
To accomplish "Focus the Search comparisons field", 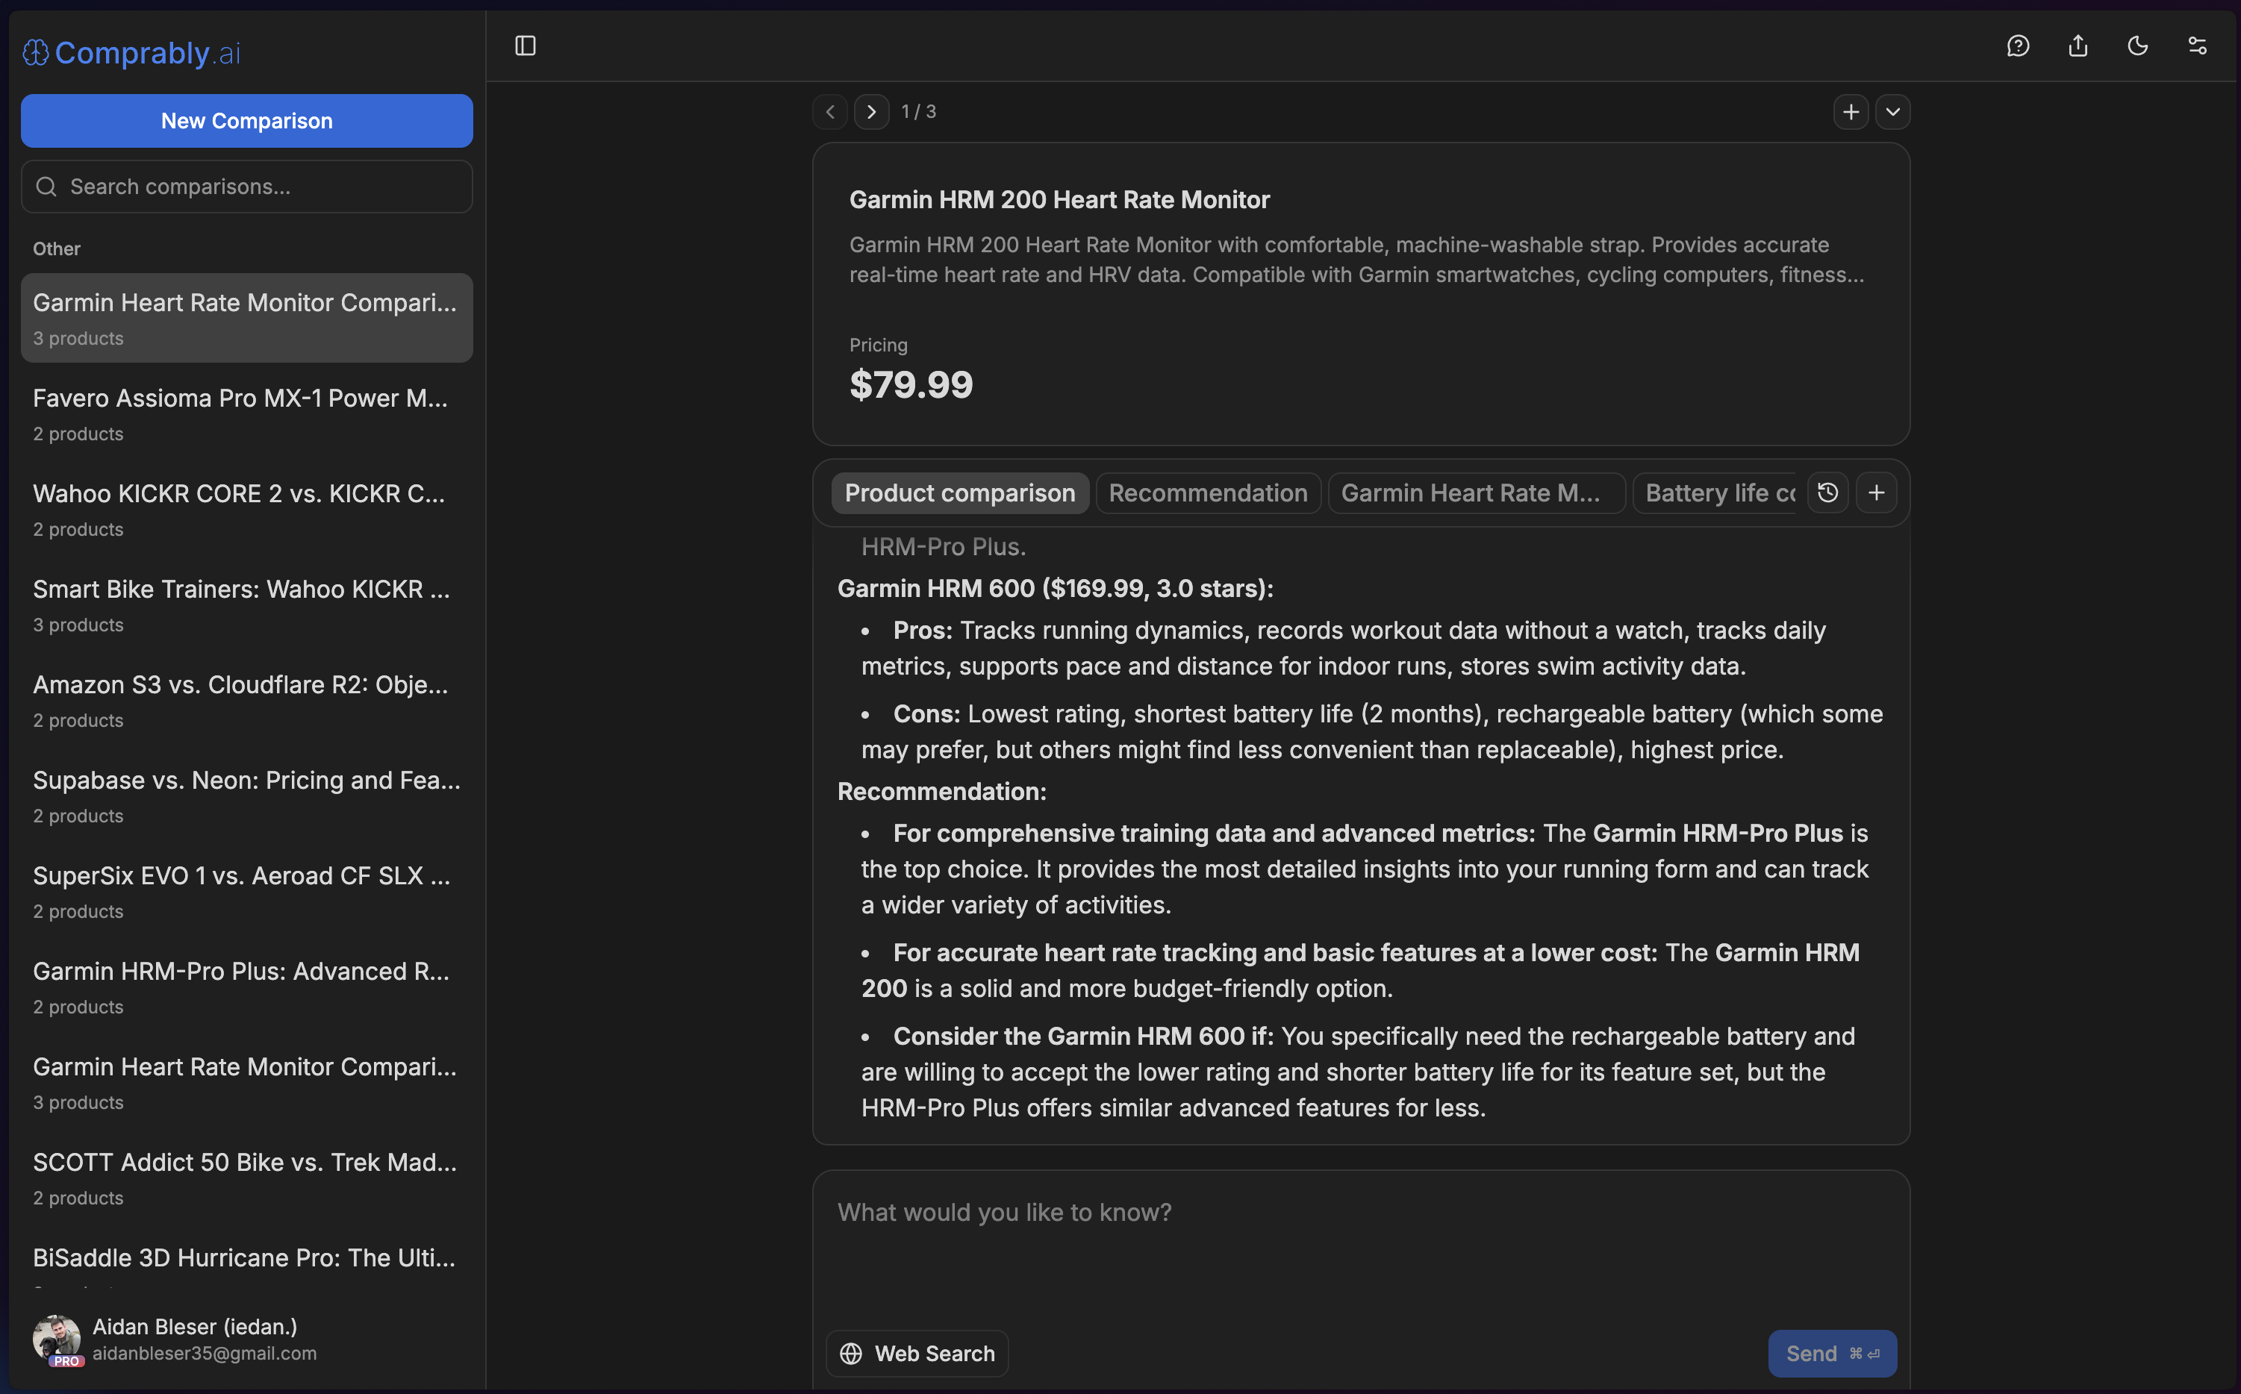I will pyautogui.click(x=246, y=187).
